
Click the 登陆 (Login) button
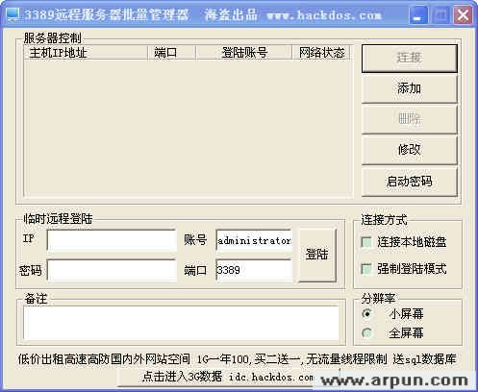click(317, 255)
